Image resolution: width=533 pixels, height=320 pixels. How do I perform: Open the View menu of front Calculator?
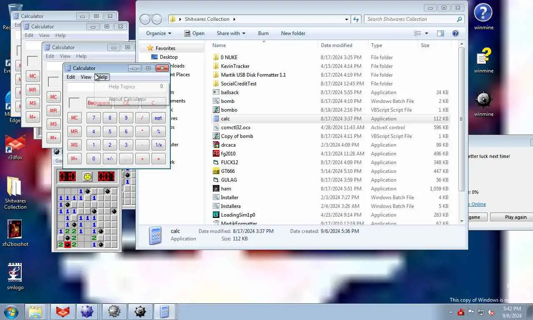point(86,77)
